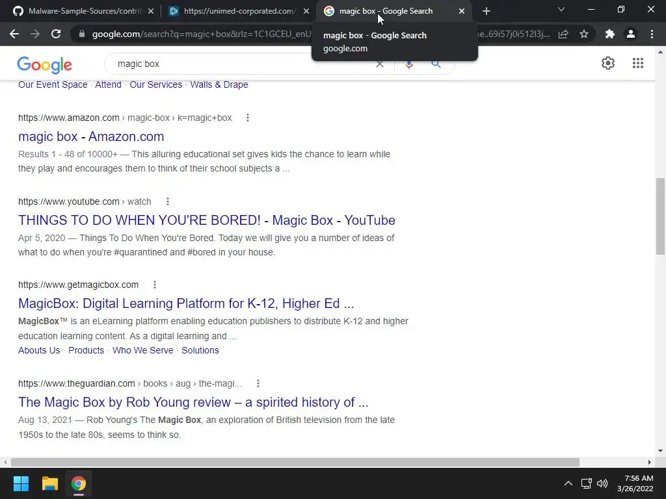Click the forward navigation arrow
This screenshot has width=666, height=499.
[x=35, y=34]
